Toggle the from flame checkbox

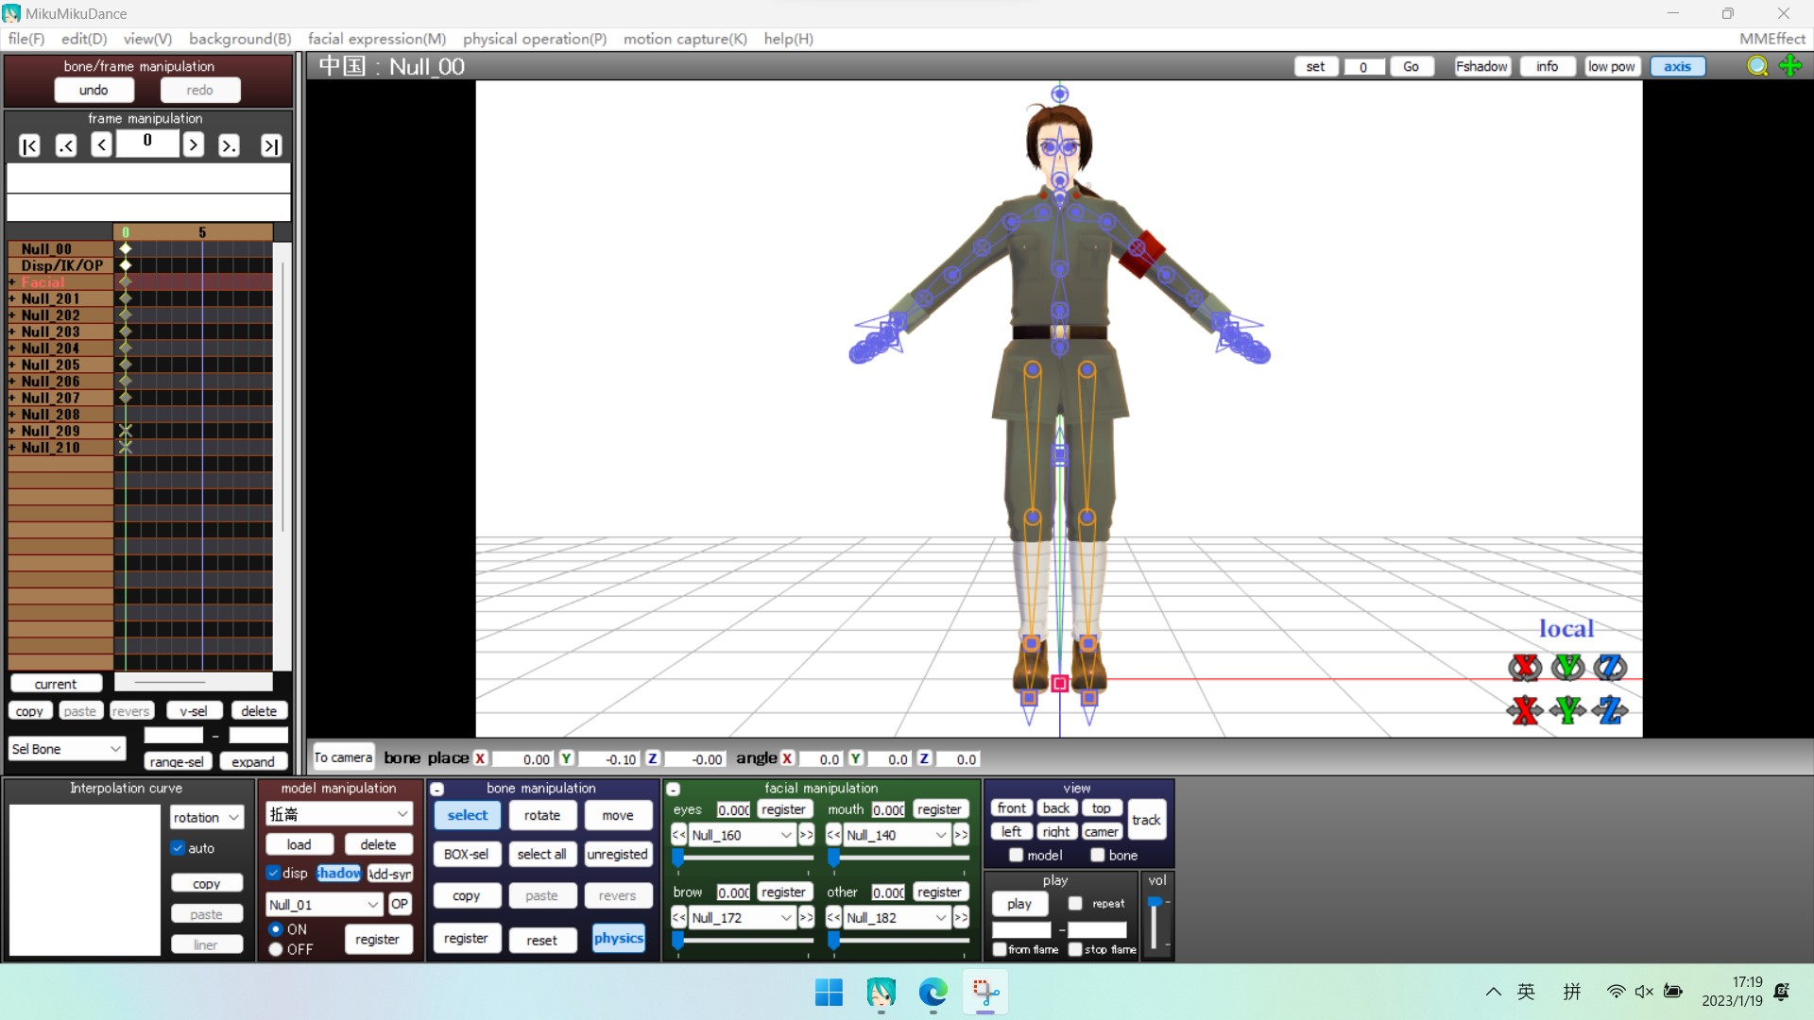[x=1000, y=949]
